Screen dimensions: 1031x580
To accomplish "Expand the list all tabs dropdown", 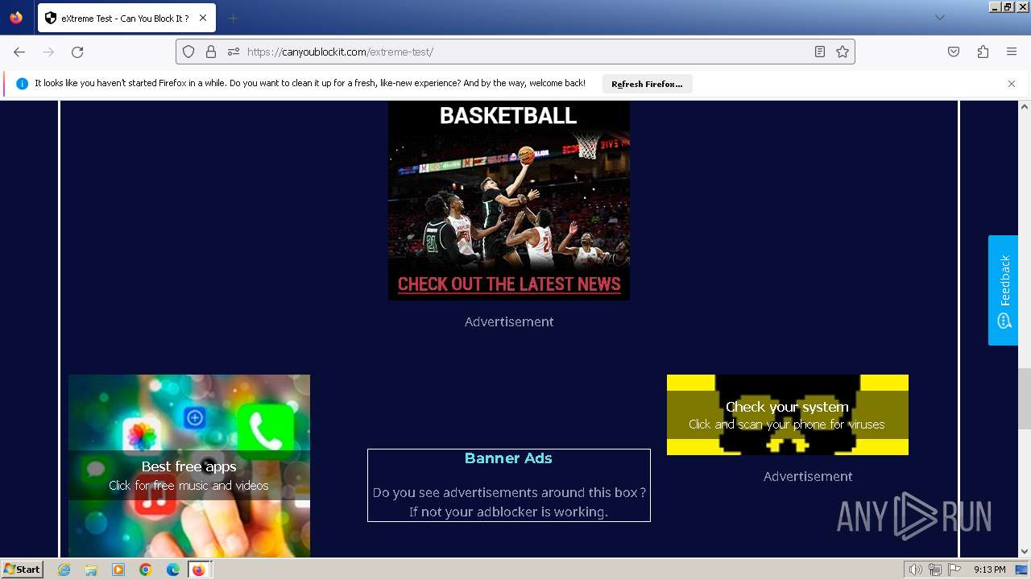I will (x=939, y=18).
